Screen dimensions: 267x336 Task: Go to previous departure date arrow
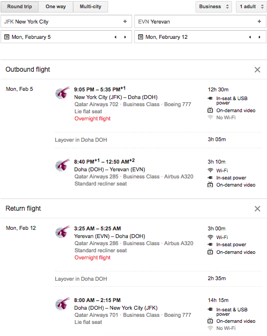[115, 37]
